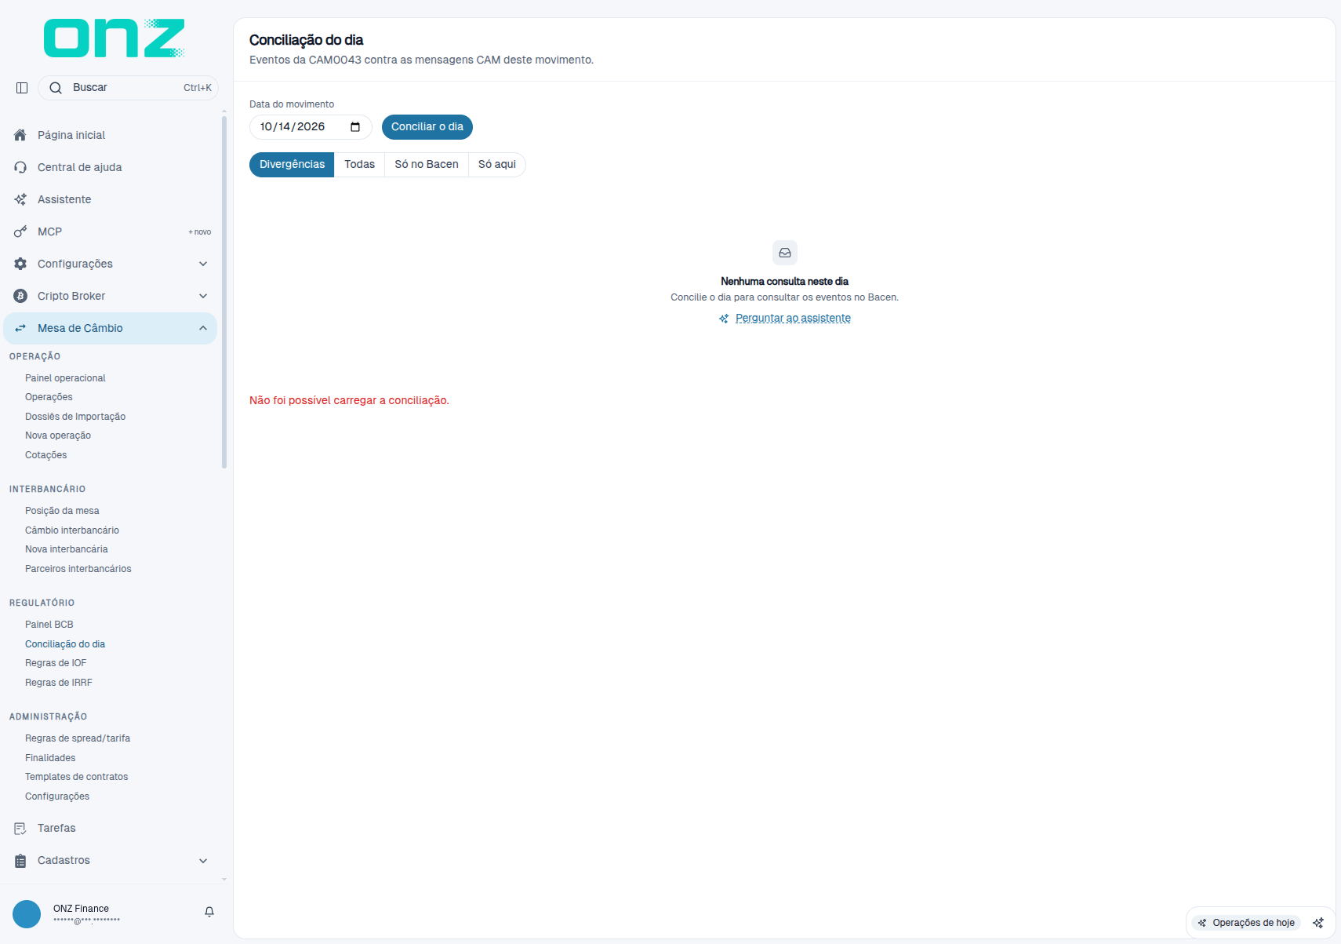1341x944 pixels.
Task: Click the sidebar vertical scrollbar
Action: pos(224,292)
